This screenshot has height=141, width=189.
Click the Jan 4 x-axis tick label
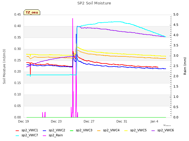pos(154,121)
